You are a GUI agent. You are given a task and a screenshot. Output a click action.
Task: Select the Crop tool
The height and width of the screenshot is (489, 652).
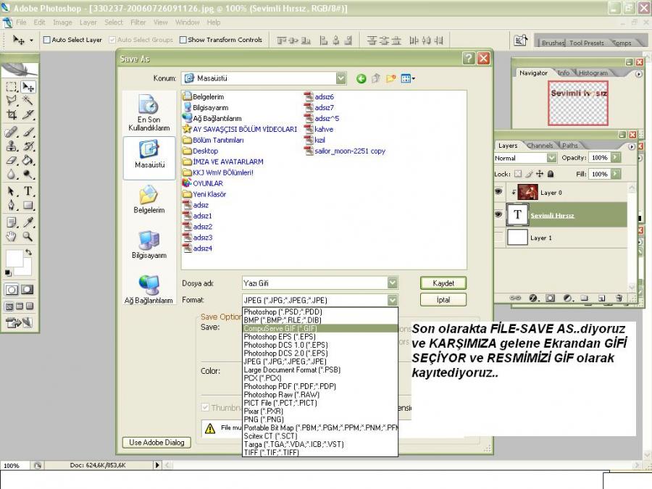[12, 114]
